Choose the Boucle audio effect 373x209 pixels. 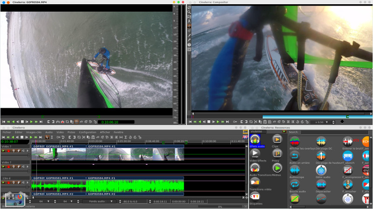pos(295,184)
